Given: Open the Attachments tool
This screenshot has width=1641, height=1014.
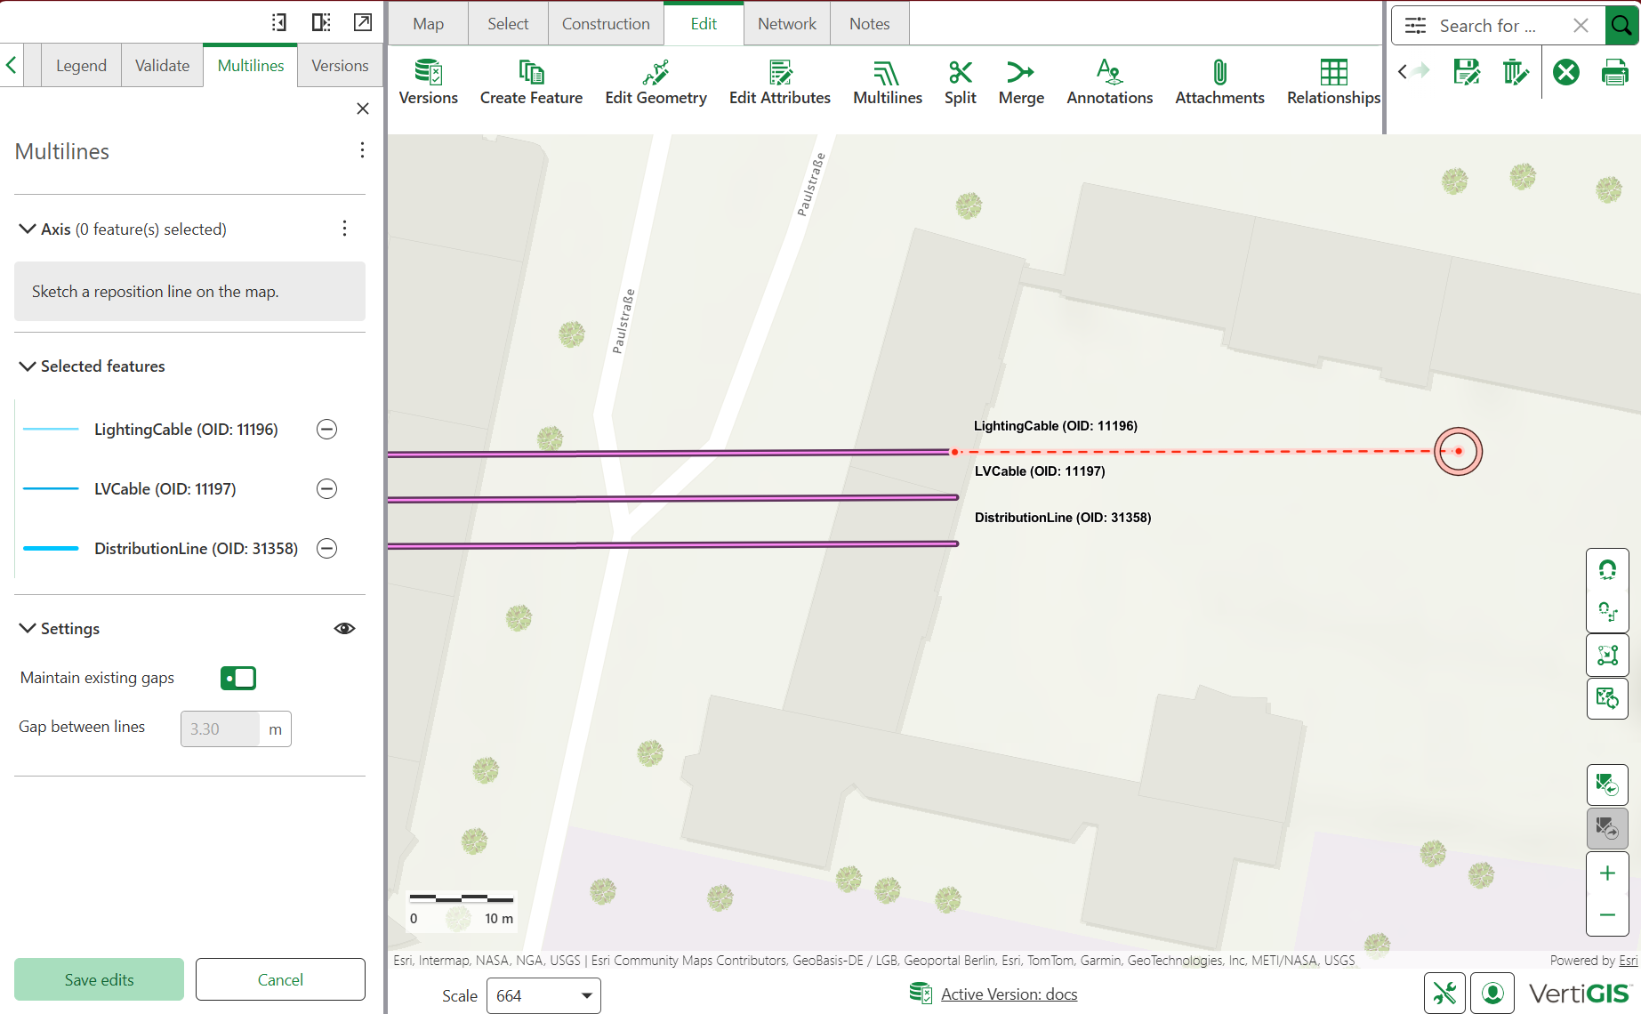Looking at the screenshot, I should (1219, 82).
